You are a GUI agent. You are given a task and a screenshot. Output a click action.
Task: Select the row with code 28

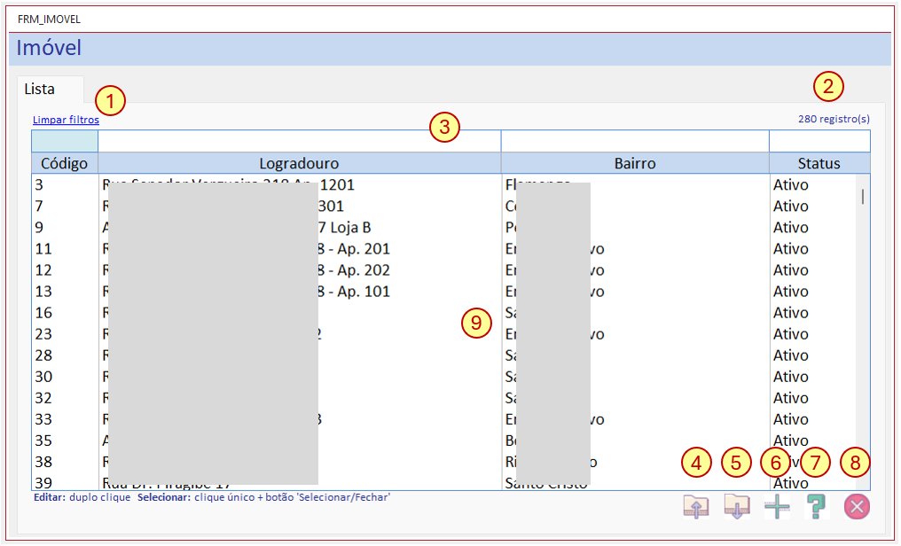tap(443, 355)
